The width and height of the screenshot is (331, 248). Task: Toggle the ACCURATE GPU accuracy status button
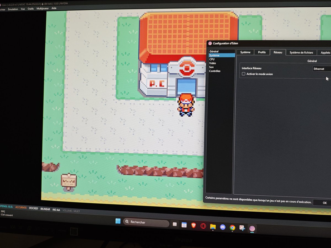[x=21, y=207]
